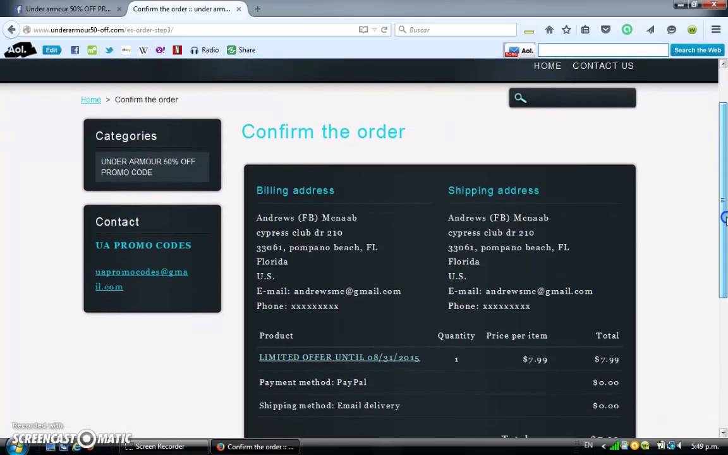Open the Twitter bird shortcut
This screenshot has width=728, height=455.
click(109, 50)
